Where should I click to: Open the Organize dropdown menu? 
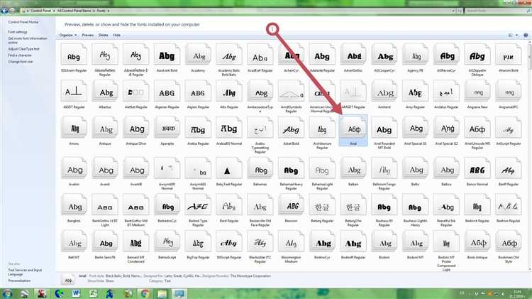point(68,35)
